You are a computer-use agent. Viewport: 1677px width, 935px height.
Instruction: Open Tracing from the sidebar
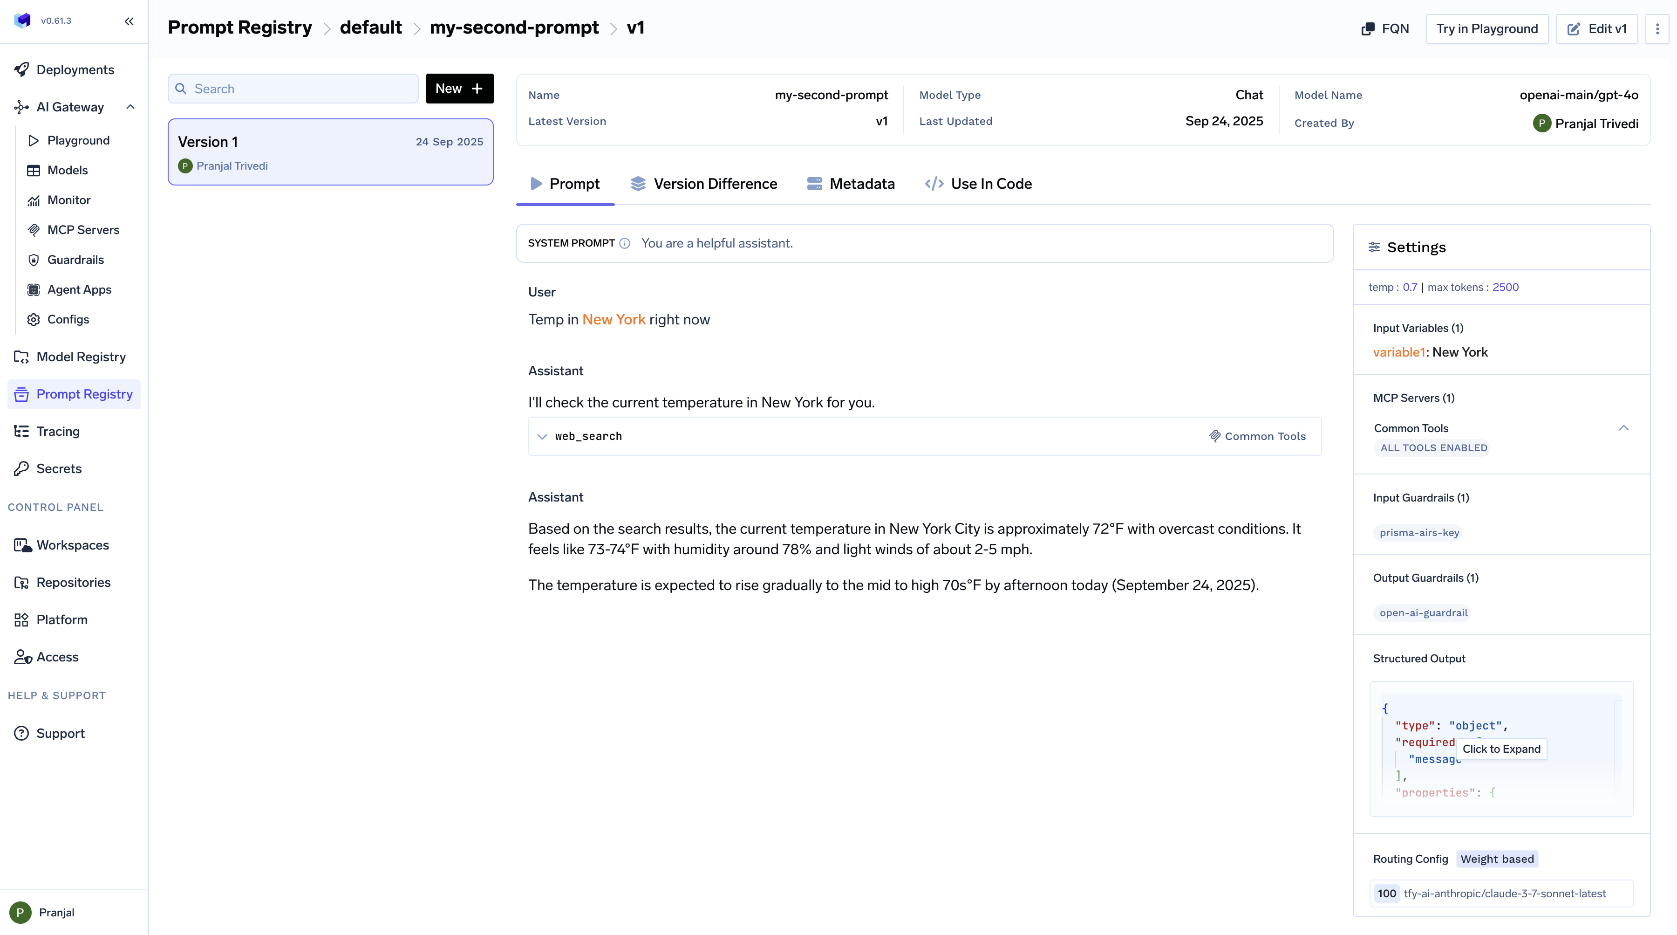pyautogui.click(x=58, y=431)
